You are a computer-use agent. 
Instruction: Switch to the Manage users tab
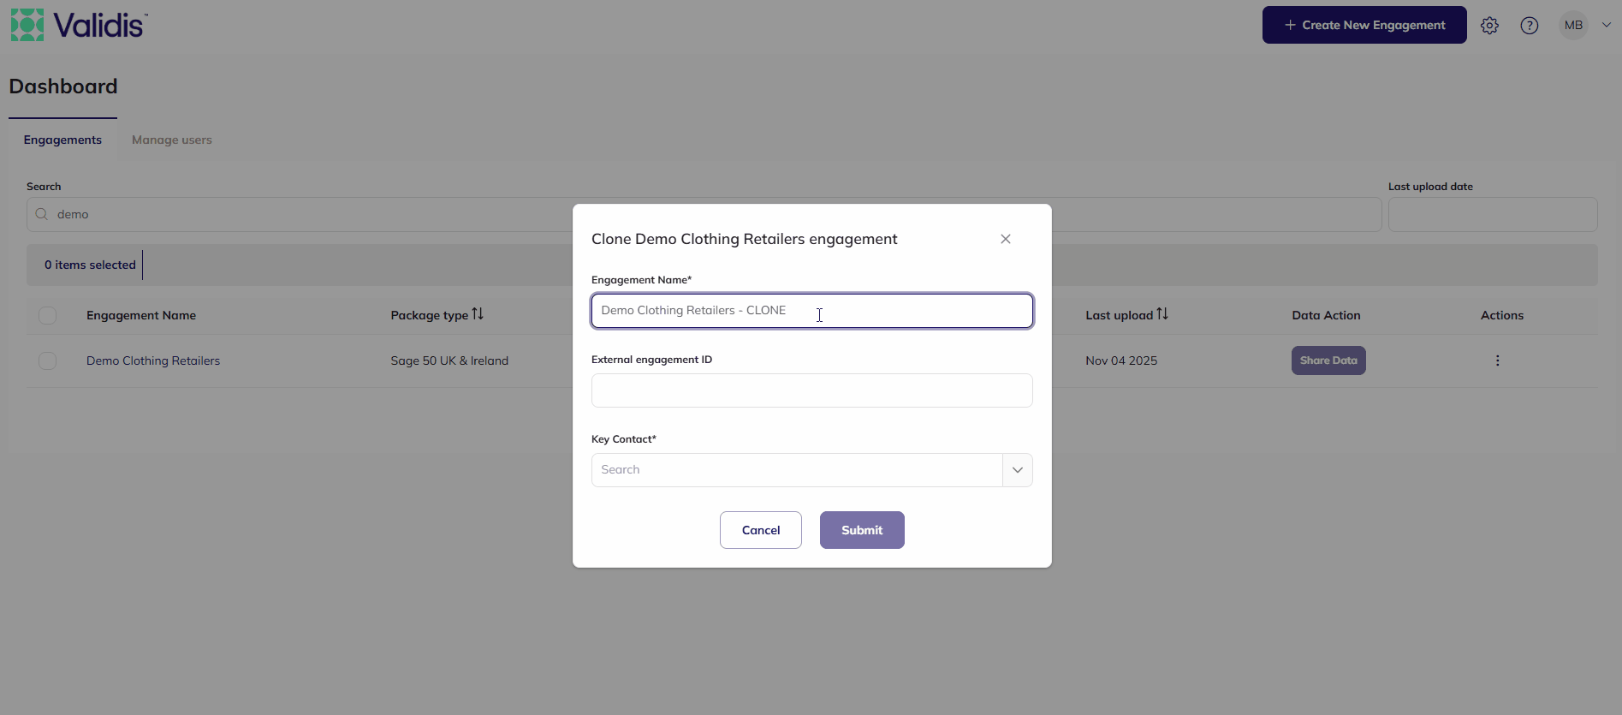172,140
